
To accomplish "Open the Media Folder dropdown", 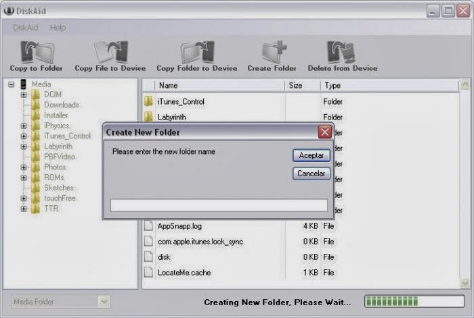I will tap(104, 301).
